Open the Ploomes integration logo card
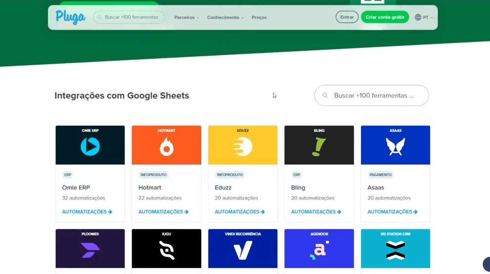Screen dimensions: 490x274 (90, 249)
